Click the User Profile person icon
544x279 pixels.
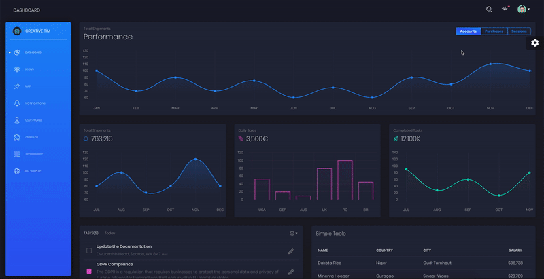tap(17, 120)
